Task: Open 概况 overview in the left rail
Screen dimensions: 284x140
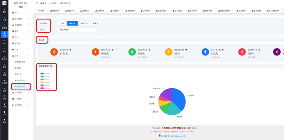Action: coord(4,11)
